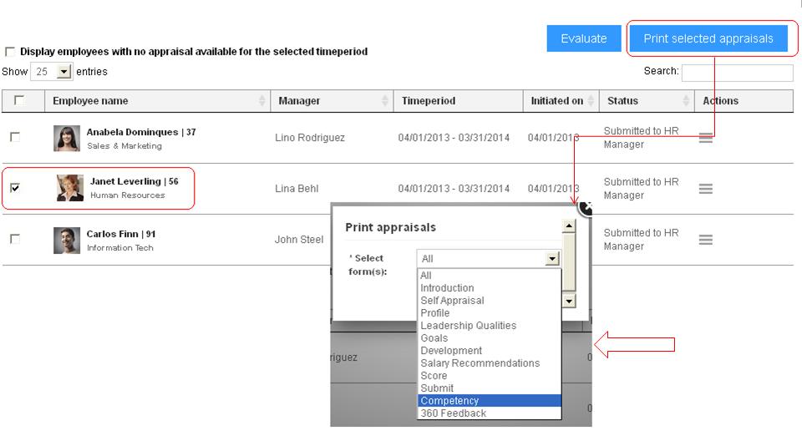The image size is (802, 431).
Task: Click the Evaluate button
Action: click(x=584, y=38)
